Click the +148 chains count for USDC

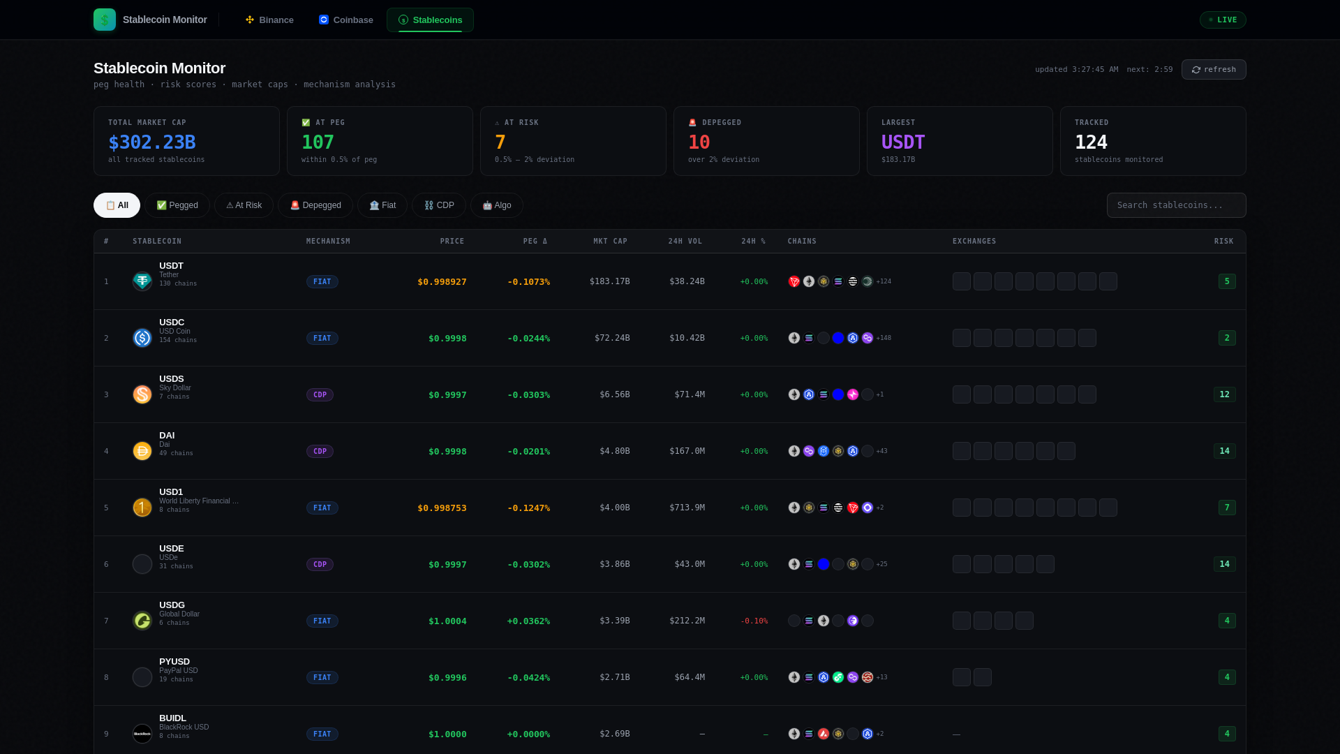(x=884, y=338)
